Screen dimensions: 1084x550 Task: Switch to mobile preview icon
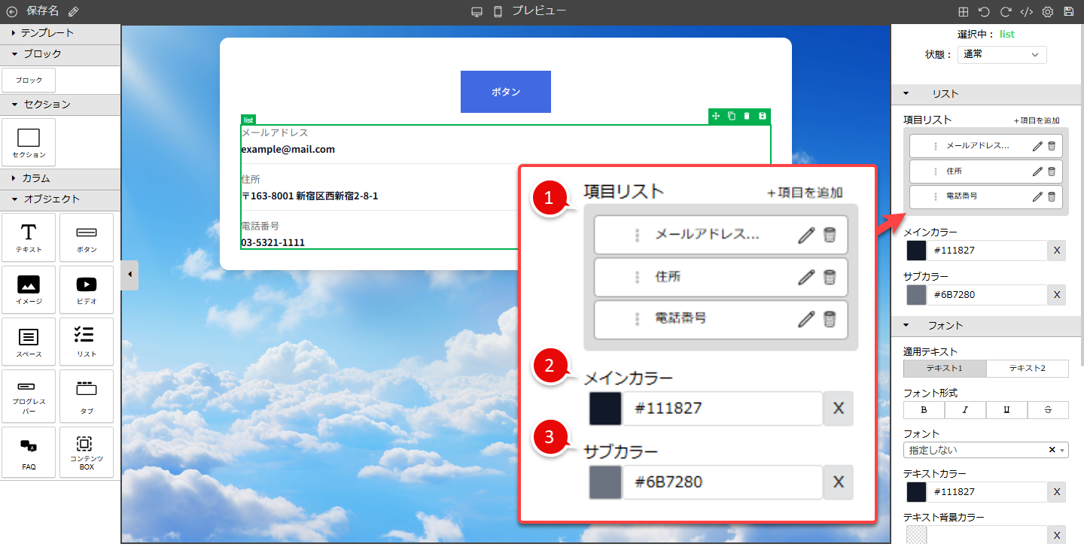[498, 12]
